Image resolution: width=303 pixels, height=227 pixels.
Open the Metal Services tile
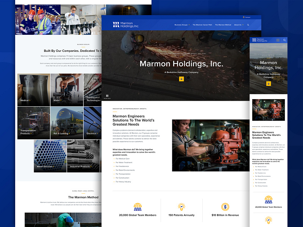pyautogui.click(x=50, y=156)
